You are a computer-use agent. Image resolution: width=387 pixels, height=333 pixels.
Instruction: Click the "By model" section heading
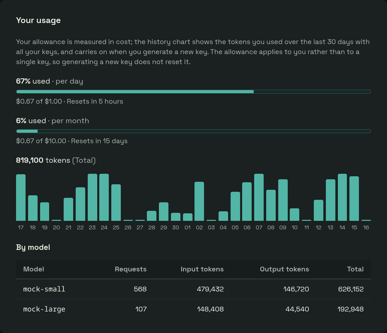click(x=33, y=247)
